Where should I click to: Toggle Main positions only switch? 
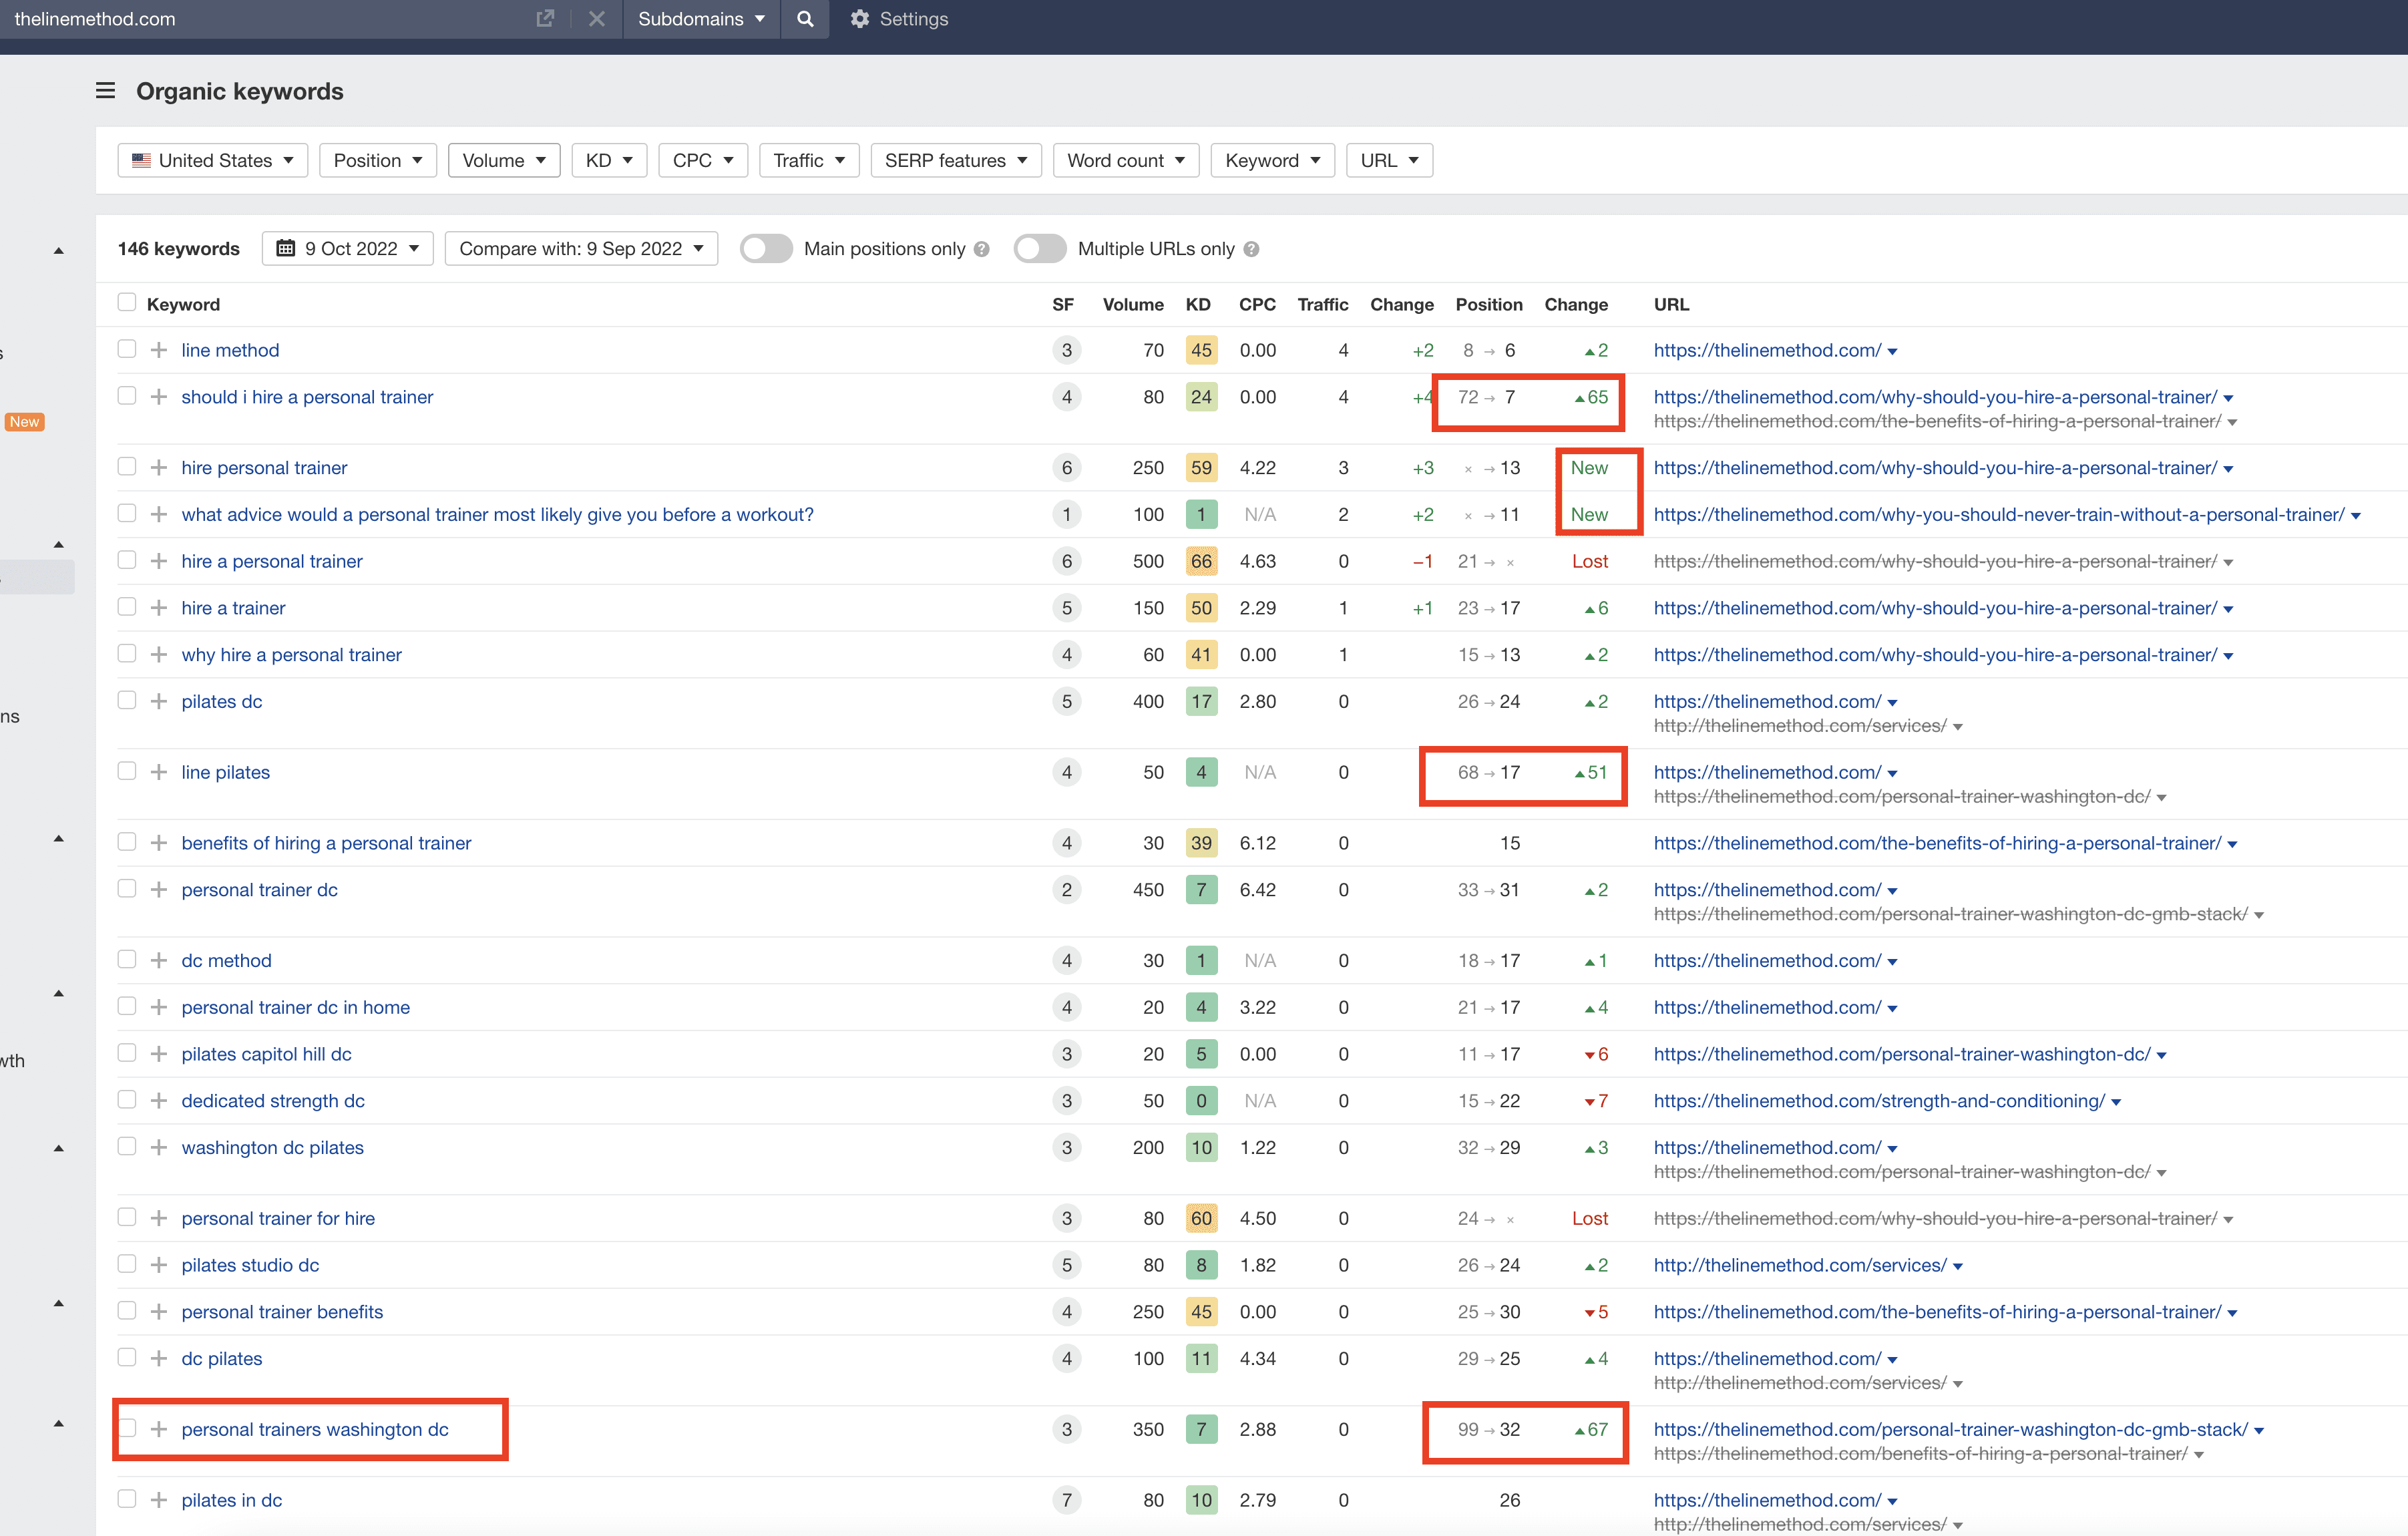click(x=766, y=249)
